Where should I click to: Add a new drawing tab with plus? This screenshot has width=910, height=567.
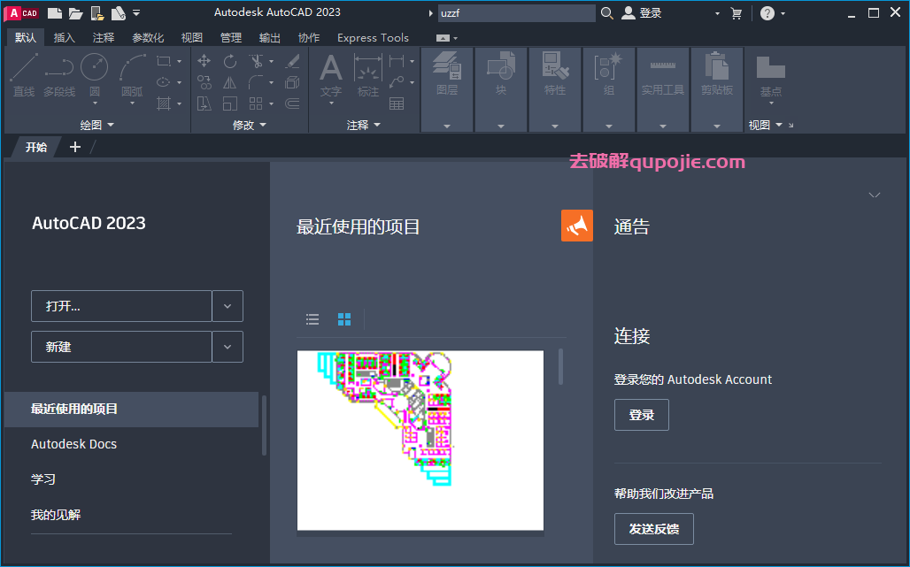pos(75,147)
